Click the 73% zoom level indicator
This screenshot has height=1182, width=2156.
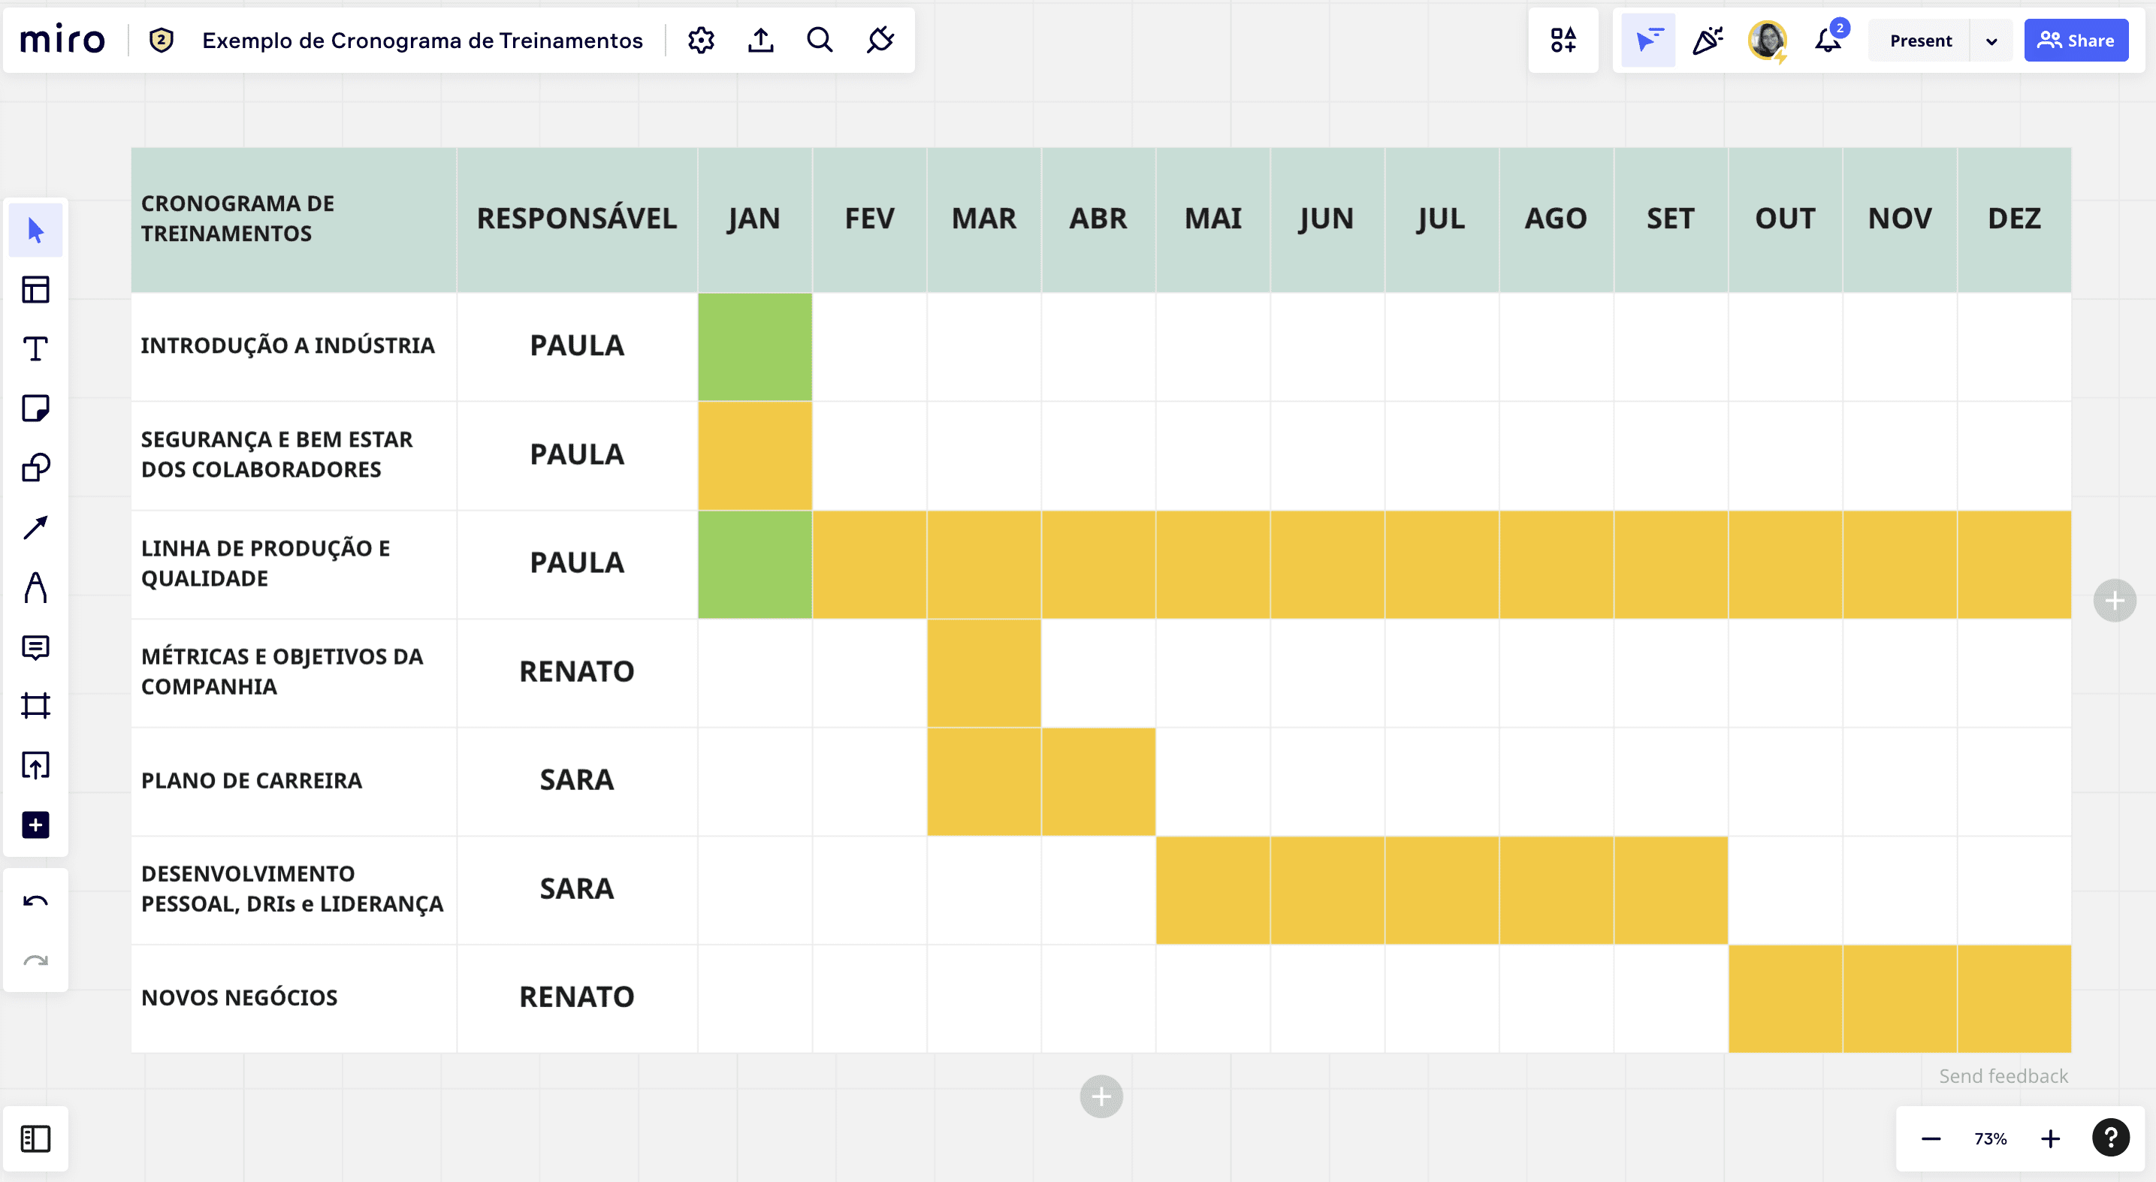point(1989,1138)
